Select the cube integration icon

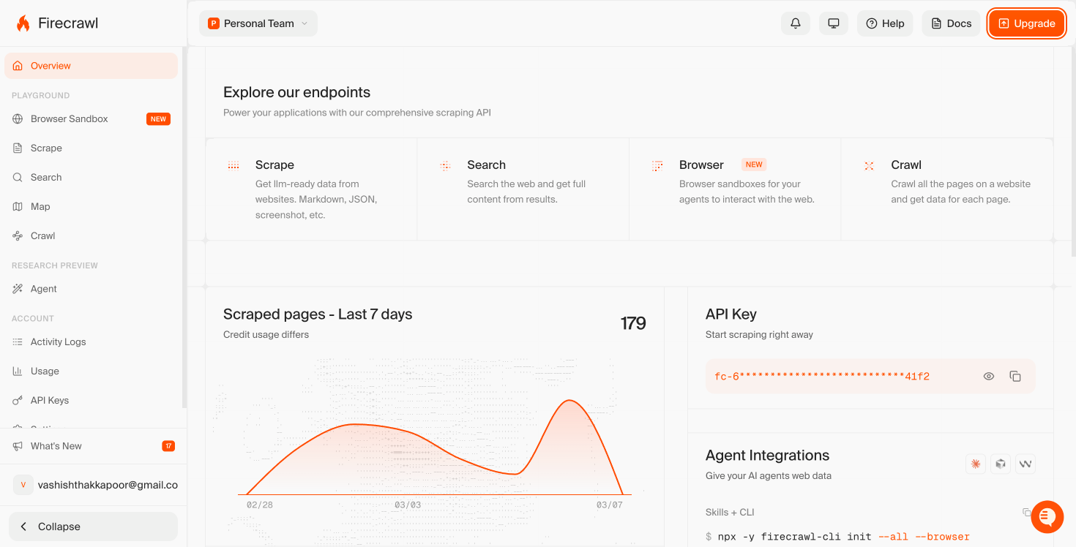(1001, 464)
